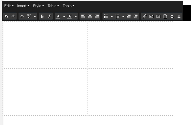Toggle bold formatting
Viewport: 191px width, 125px height.
(x=42, y=16)
